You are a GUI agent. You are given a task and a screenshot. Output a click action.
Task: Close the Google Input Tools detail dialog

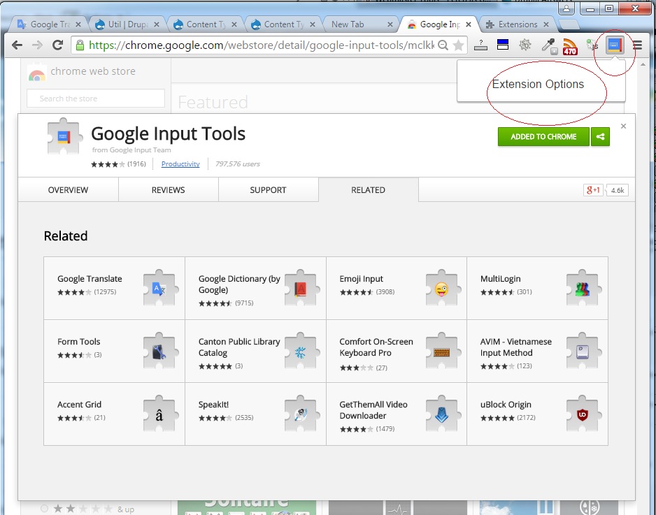coord(623,126)
